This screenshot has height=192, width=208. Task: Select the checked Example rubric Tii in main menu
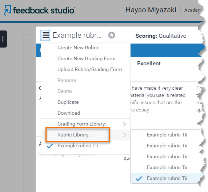(x=85, y=146)
